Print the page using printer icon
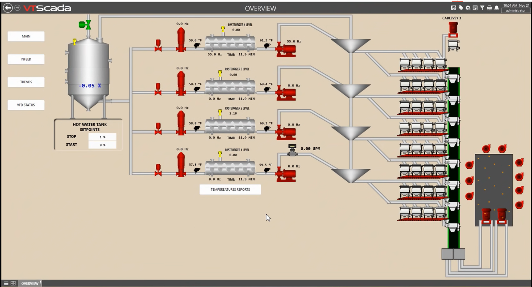The height and width of the screenshot is (287, 532). click(x=489, y=8)
